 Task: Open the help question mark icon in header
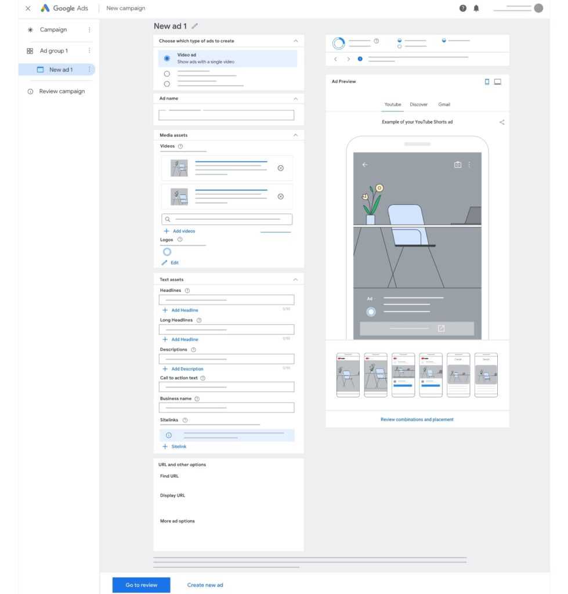click(x=463, y=8)
